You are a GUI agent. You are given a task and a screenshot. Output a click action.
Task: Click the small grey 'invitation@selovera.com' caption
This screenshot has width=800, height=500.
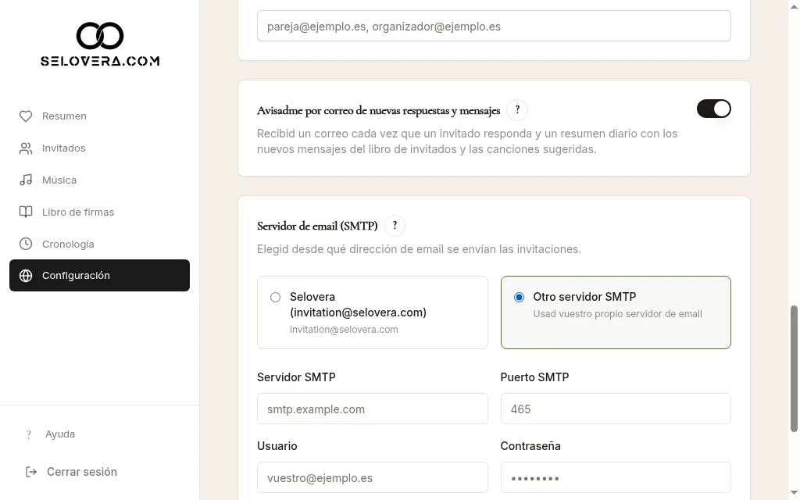pos(344,330)
